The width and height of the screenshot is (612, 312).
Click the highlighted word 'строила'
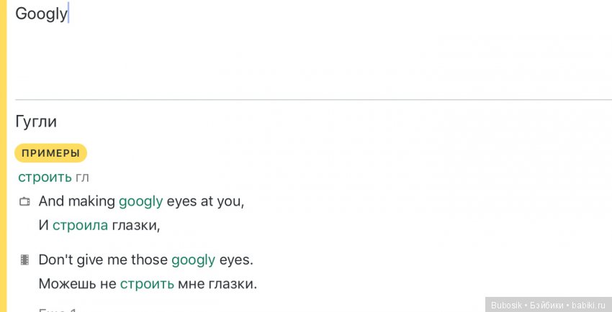[x=80, y=225]
